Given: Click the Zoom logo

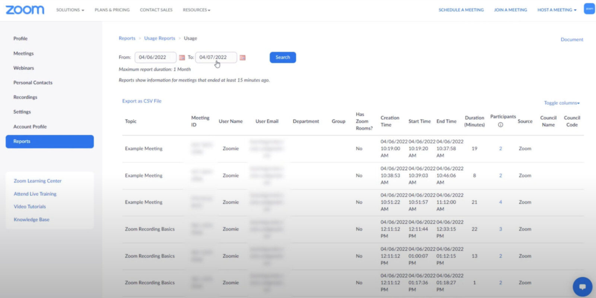Looking at the screenshot, I should click(25, 10).
